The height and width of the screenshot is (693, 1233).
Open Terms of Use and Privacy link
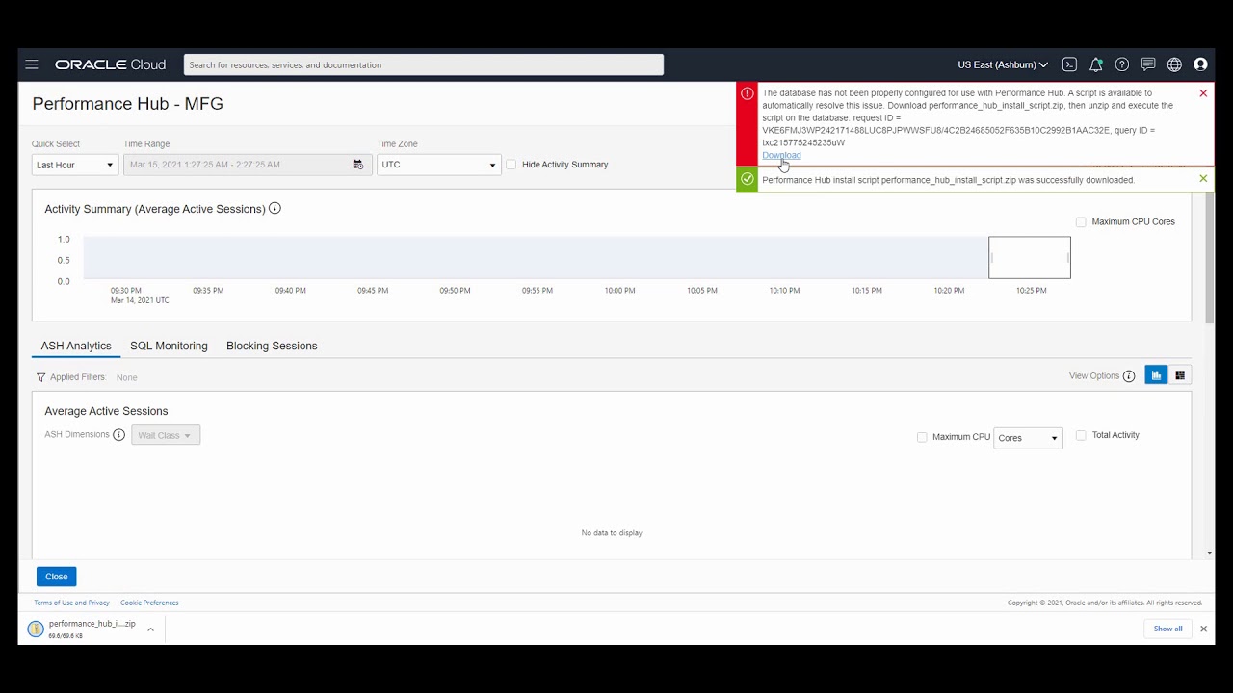coord(72,603)
